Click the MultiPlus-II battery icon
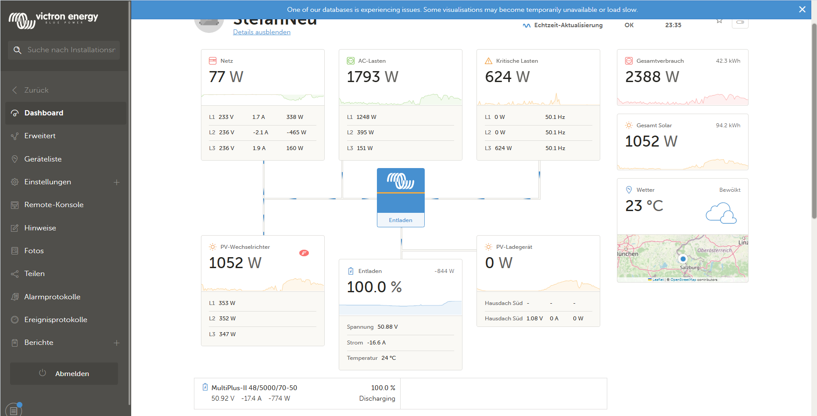 (205, 387)
